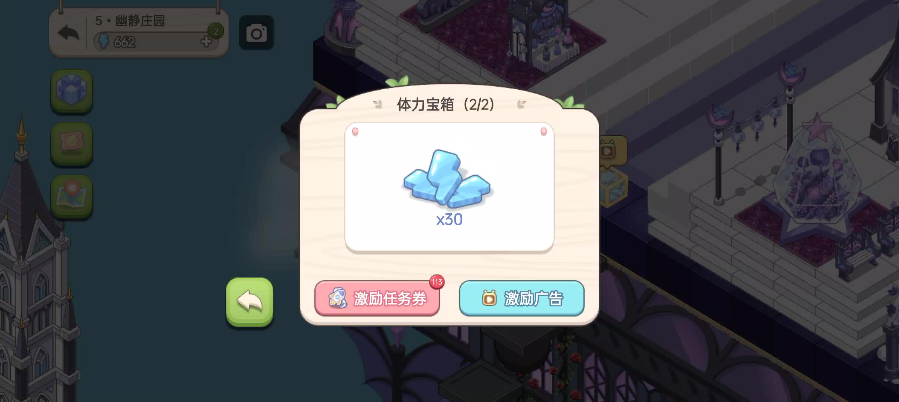Add energy via the plus icon
Screen dimensions: 899x402
(206, 42)
